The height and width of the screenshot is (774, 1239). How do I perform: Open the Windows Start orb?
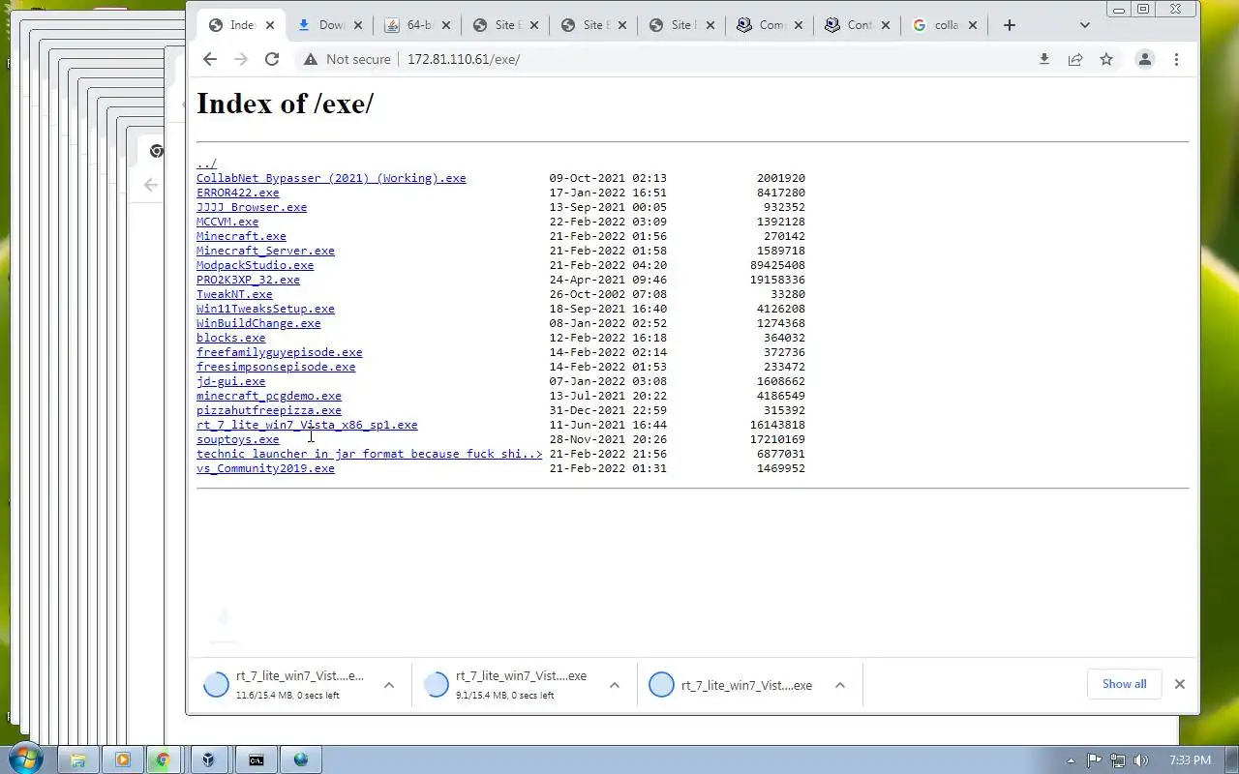[24, 759]
